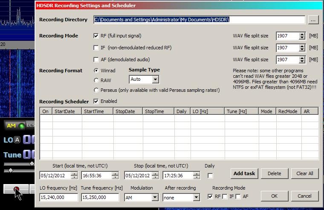Viewport: 324px width, 210px height.
Task: Click the upper slider handle in HDSDR
Action: 32,164
